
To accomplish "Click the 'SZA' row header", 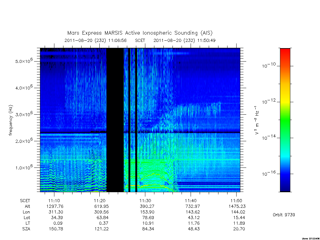I will 26,229.
